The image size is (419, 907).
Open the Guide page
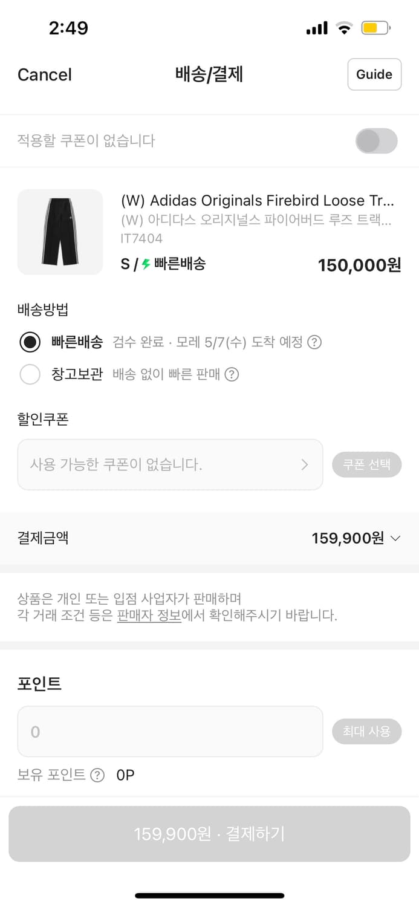coord(374,74)
